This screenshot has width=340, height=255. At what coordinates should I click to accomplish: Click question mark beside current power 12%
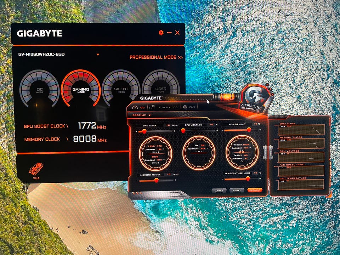(250, 148)
